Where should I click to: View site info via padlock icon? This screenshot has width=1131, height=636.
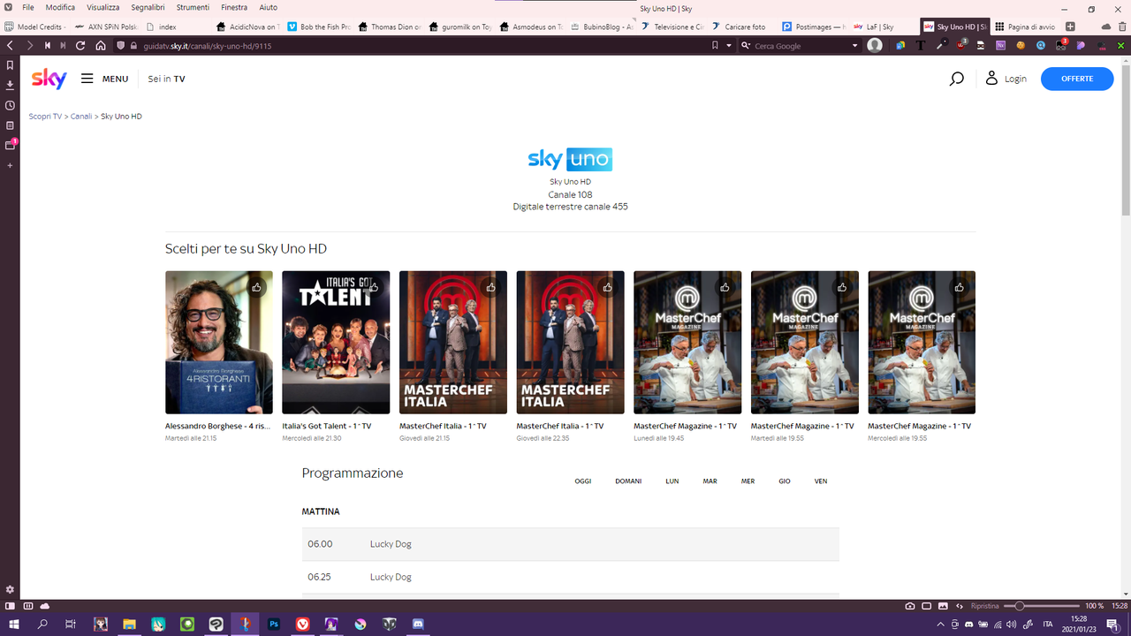pyautogui.click(x=134, y=45)
